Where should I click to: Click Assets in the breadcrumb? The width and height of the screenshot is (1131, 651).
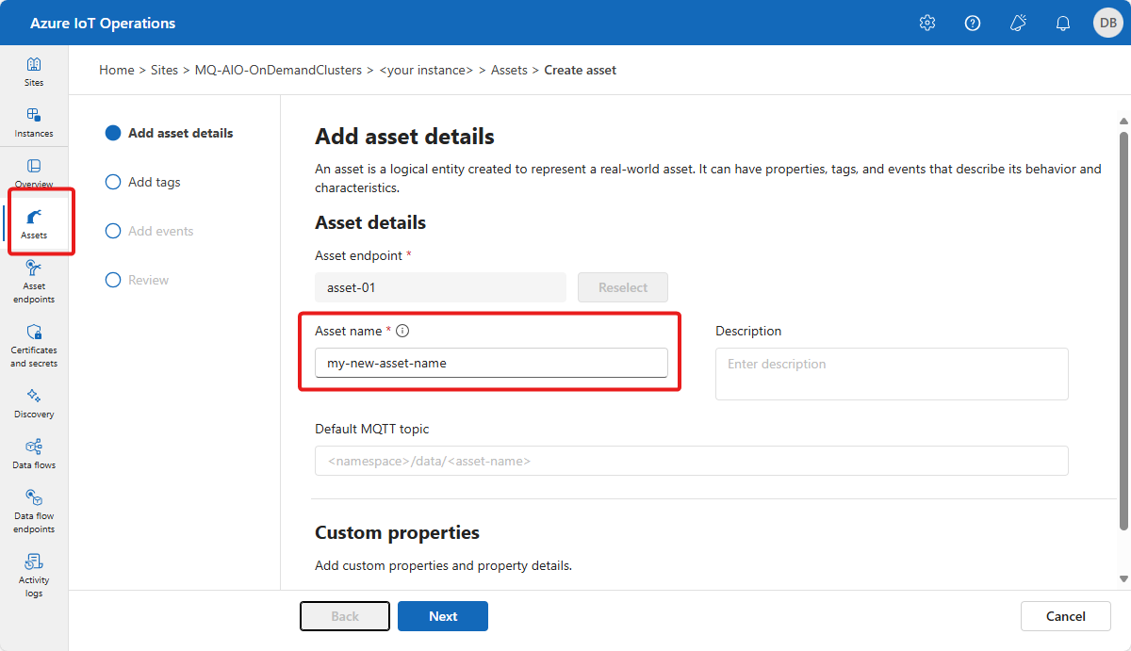[509, 70]
